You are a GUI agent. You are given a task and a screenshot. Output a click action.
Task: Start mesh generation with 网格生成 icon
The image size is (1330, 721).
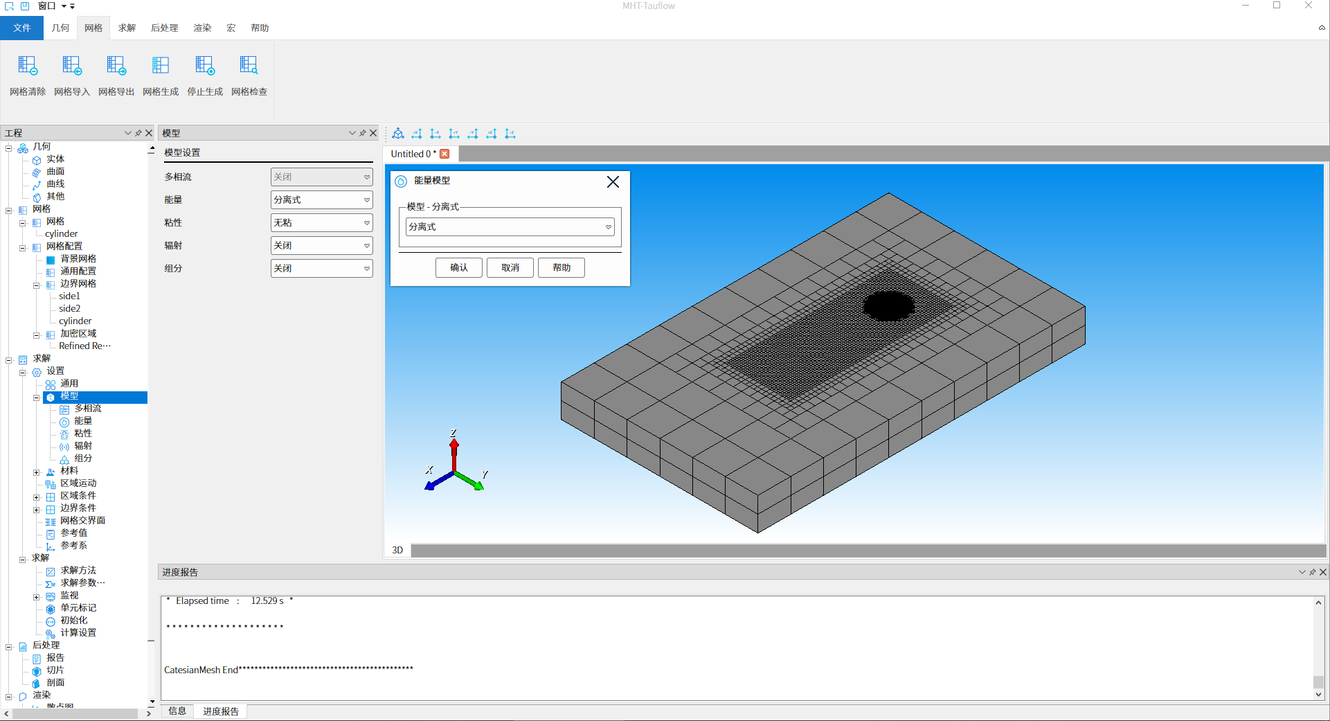point(161,66)
